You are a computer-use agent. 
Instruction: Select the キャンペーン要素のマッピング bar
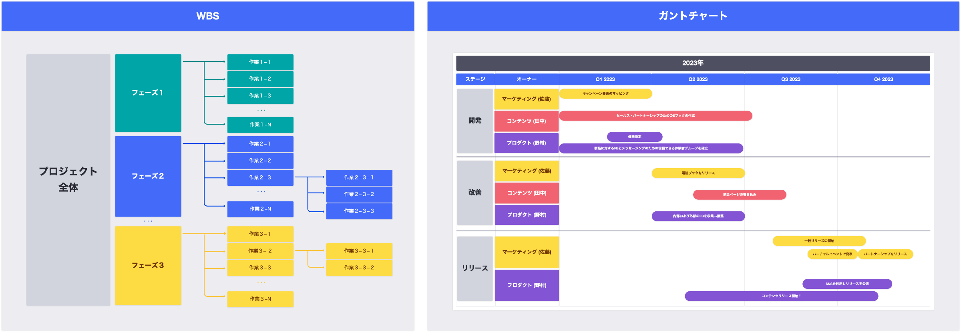tap(605, 93)
